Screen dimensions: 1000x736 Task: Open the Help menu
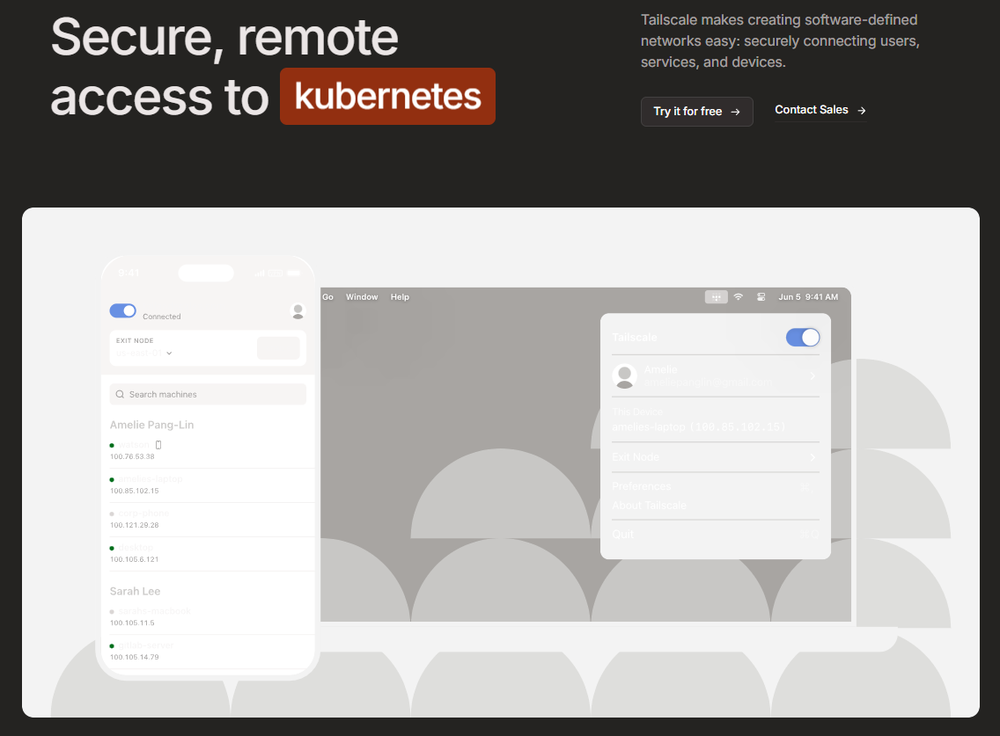400,297
